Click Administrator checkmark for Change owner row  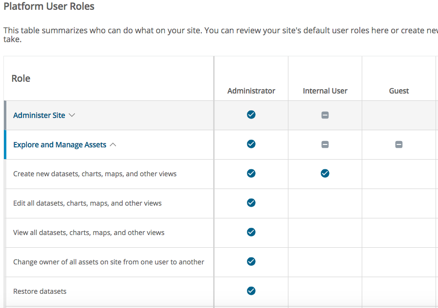click(251, 261)
